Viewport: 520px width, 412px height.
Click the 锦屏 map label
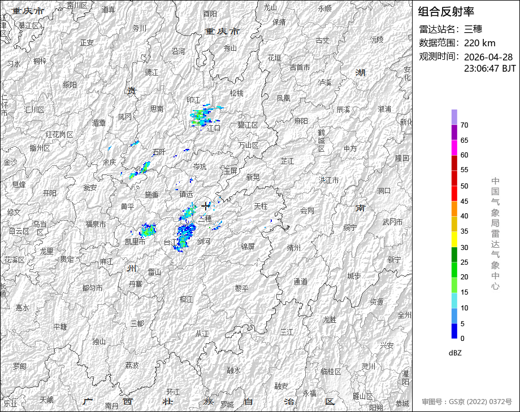[248, 247]
